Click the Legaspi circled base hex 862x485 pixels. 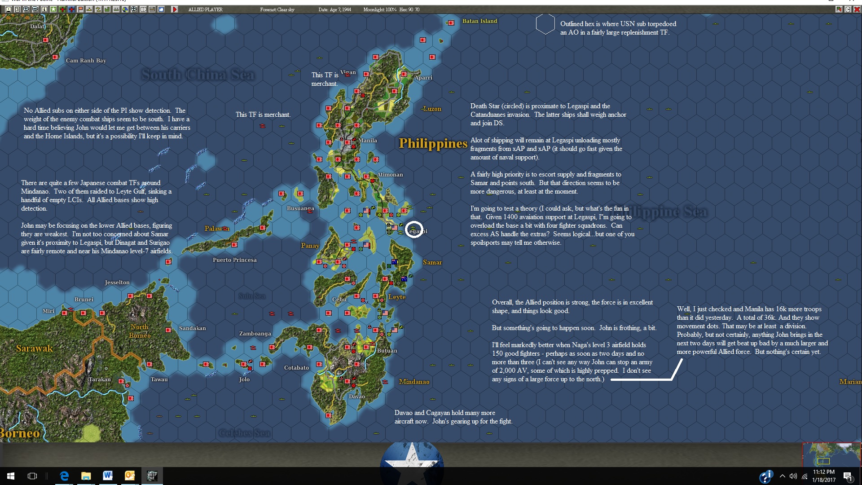coord(413,230)
